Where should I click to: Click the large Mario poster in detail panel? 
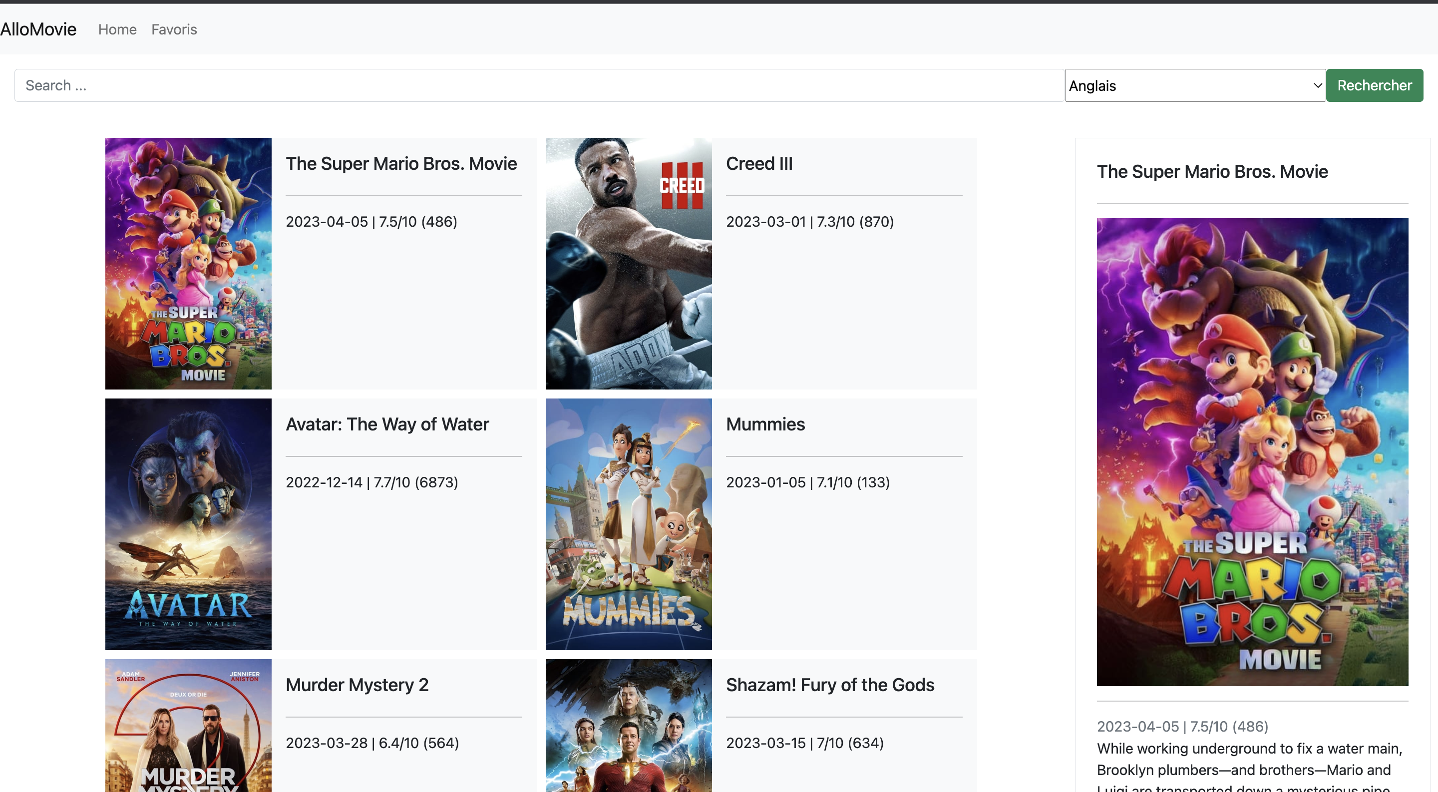pos(1252,452)
